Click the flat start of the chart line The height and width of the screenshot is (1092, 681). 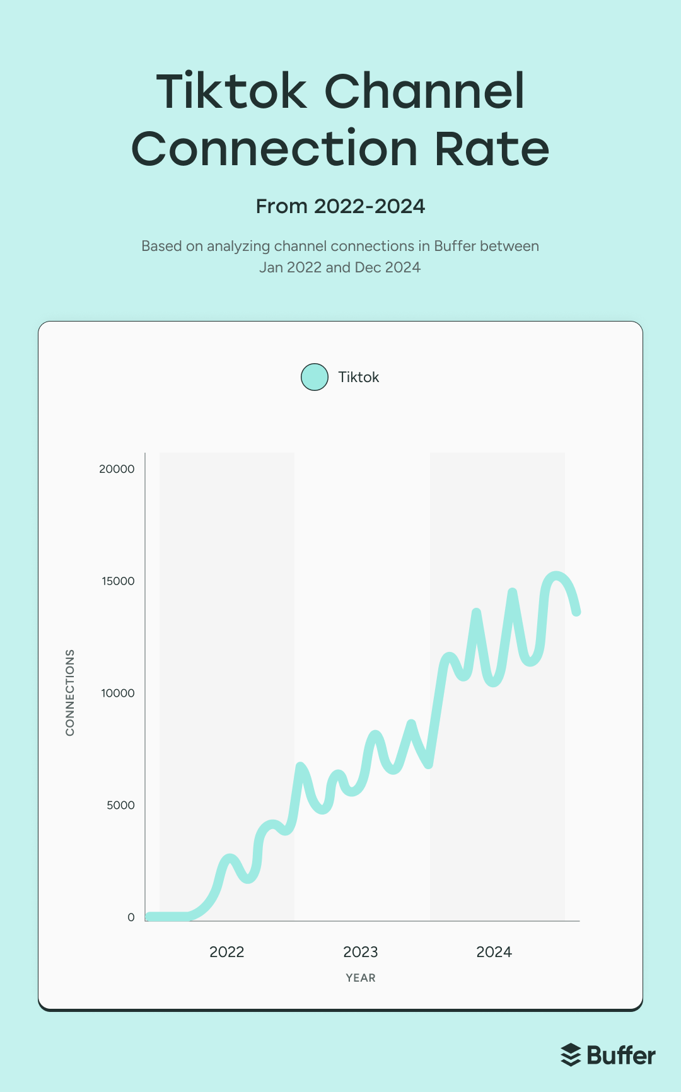[167, 916]
